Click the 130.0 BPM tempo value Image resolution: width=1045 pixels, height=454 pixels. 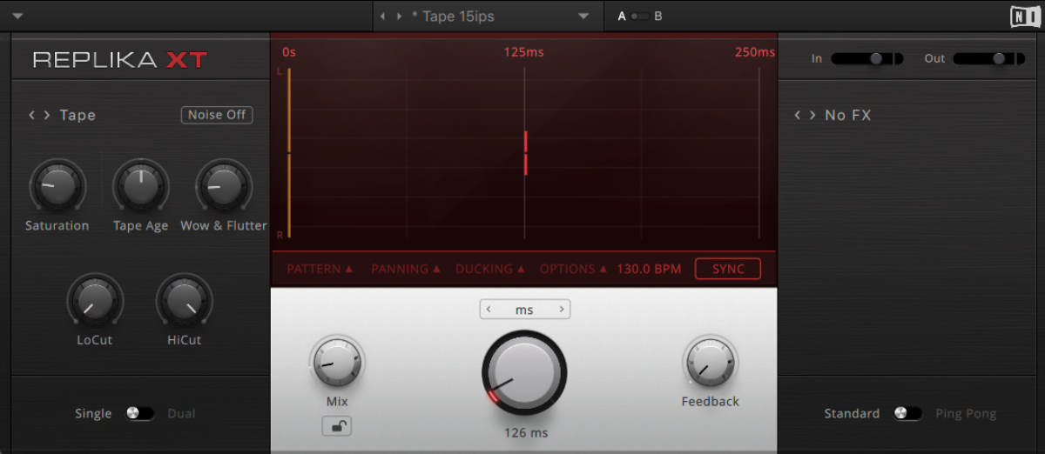(x=649, y=269)
